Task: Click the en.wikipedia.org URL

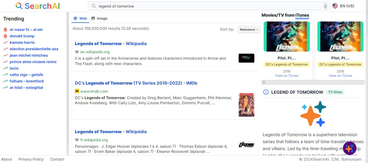Action: pos(95,52)
